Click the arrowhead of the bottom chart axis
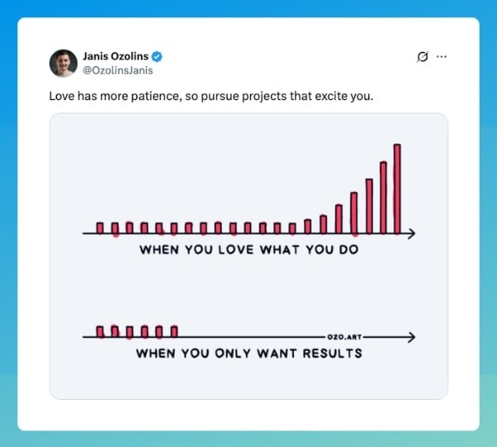 tap(411, 337)
